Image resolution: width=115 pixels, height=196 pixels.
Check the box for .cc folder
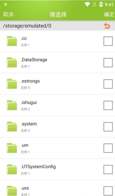point(108,41)
